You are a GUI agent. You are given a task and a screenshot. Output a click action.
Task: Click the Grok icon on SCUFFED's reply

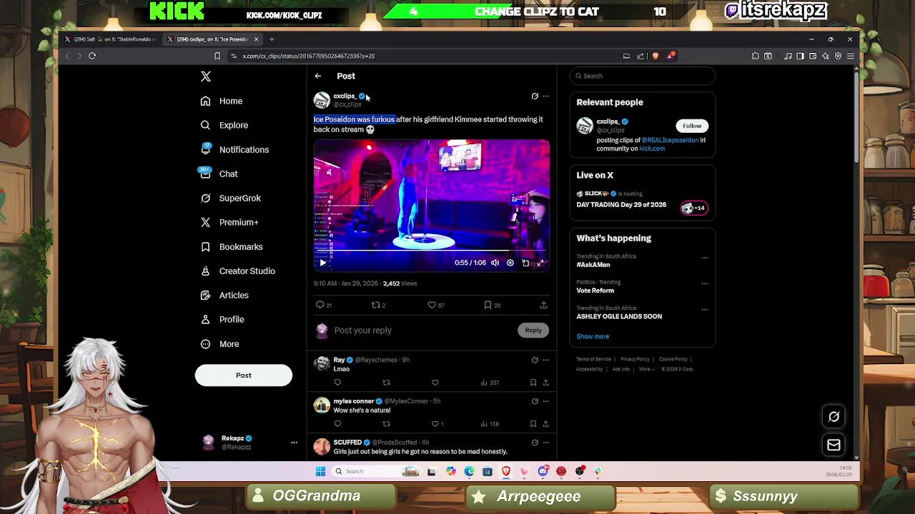click(x=535, y=443)
